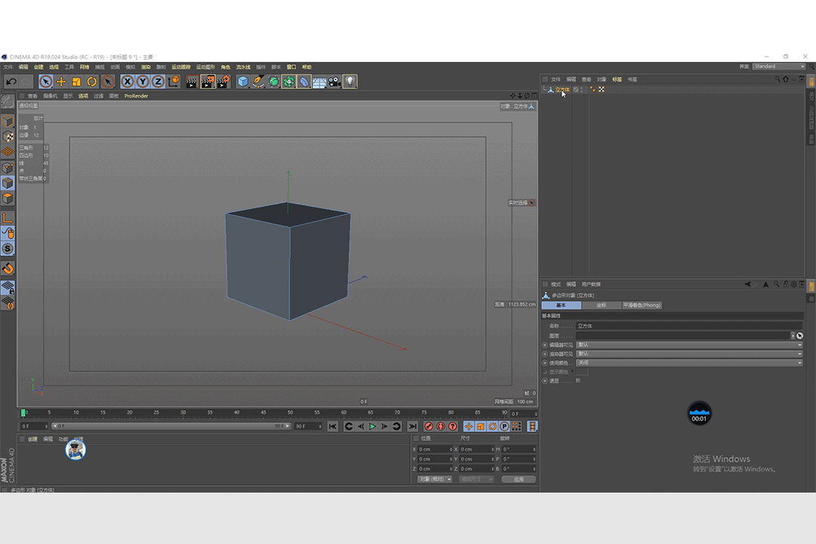
Task: Toggle the Z axis lock
Action: pyautogui.click(x=158, y=82)
